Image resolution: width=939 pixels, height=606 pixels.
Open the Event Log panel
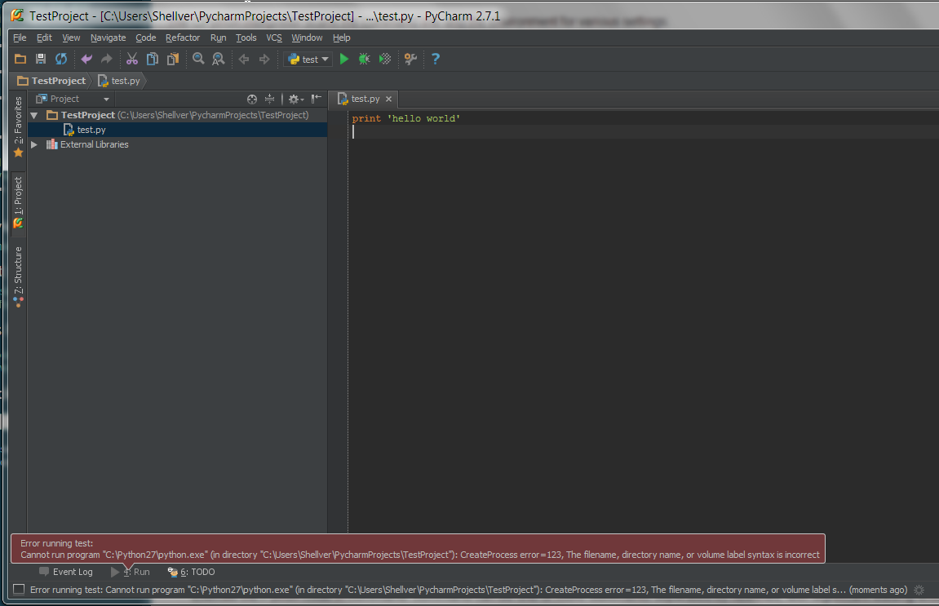pos(73,572)
